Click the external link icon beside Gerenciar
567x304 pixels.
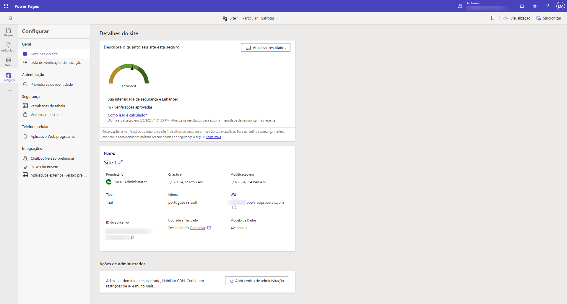[x=209, y=228]
